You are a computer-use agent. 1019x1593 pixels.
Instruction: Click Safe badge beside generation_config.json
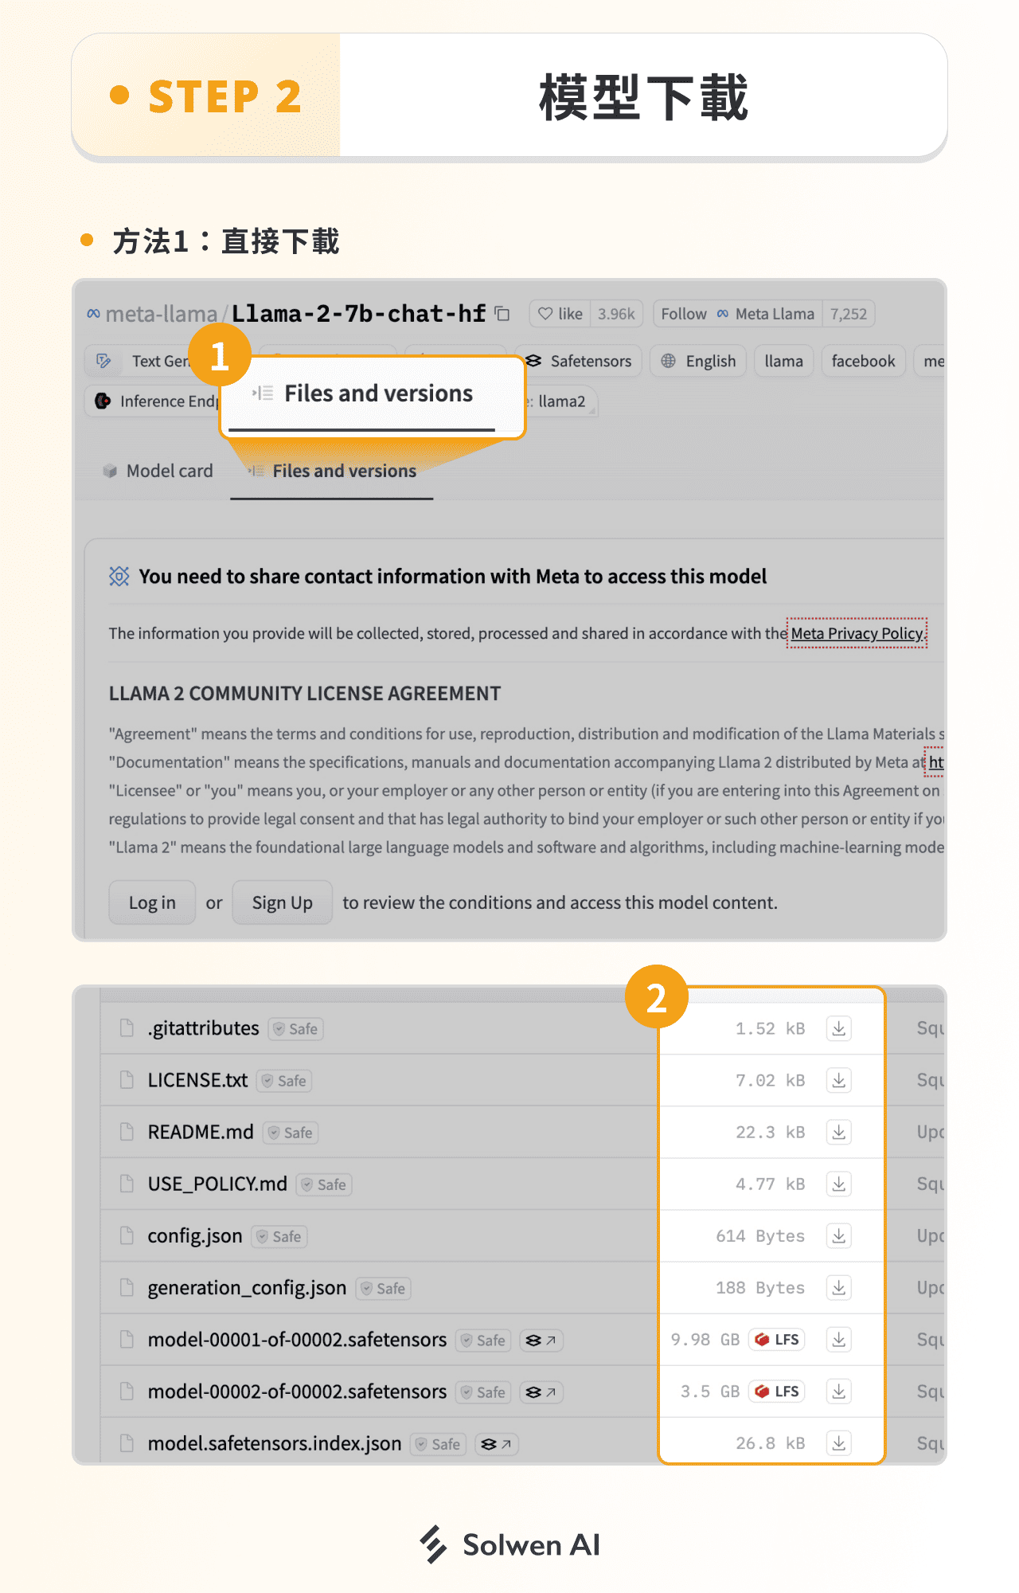click(384, 1288)
